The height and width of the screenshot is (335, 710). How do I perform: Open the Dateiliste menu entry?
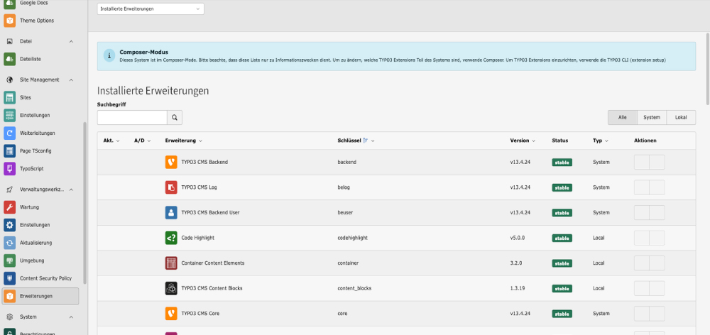pos(40,59)
